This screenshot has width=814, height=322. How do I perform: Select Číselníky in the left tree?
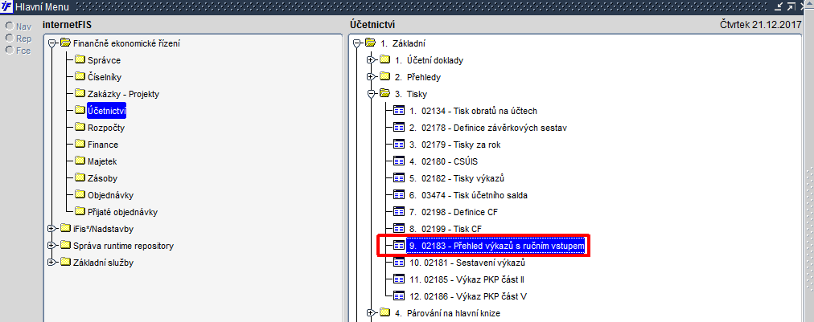point(105,77)
